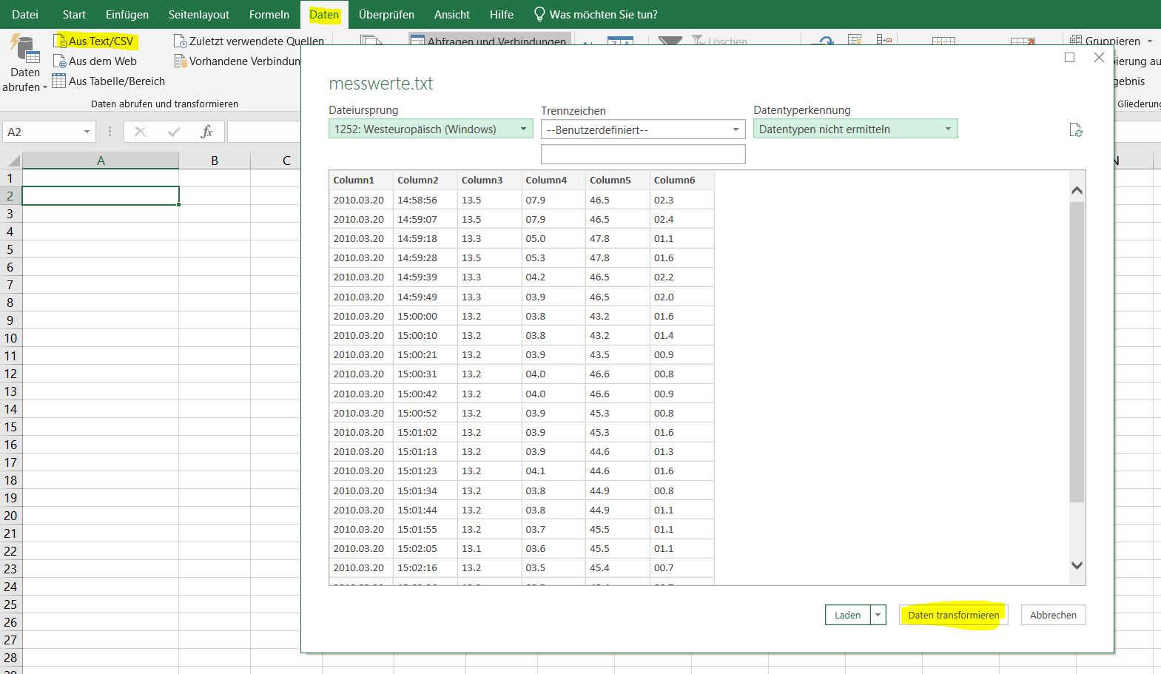Click the preview cell 15:00:00
Viewport: 1161px width, 674px height.
pyautogui.click(x=425, y=316)
